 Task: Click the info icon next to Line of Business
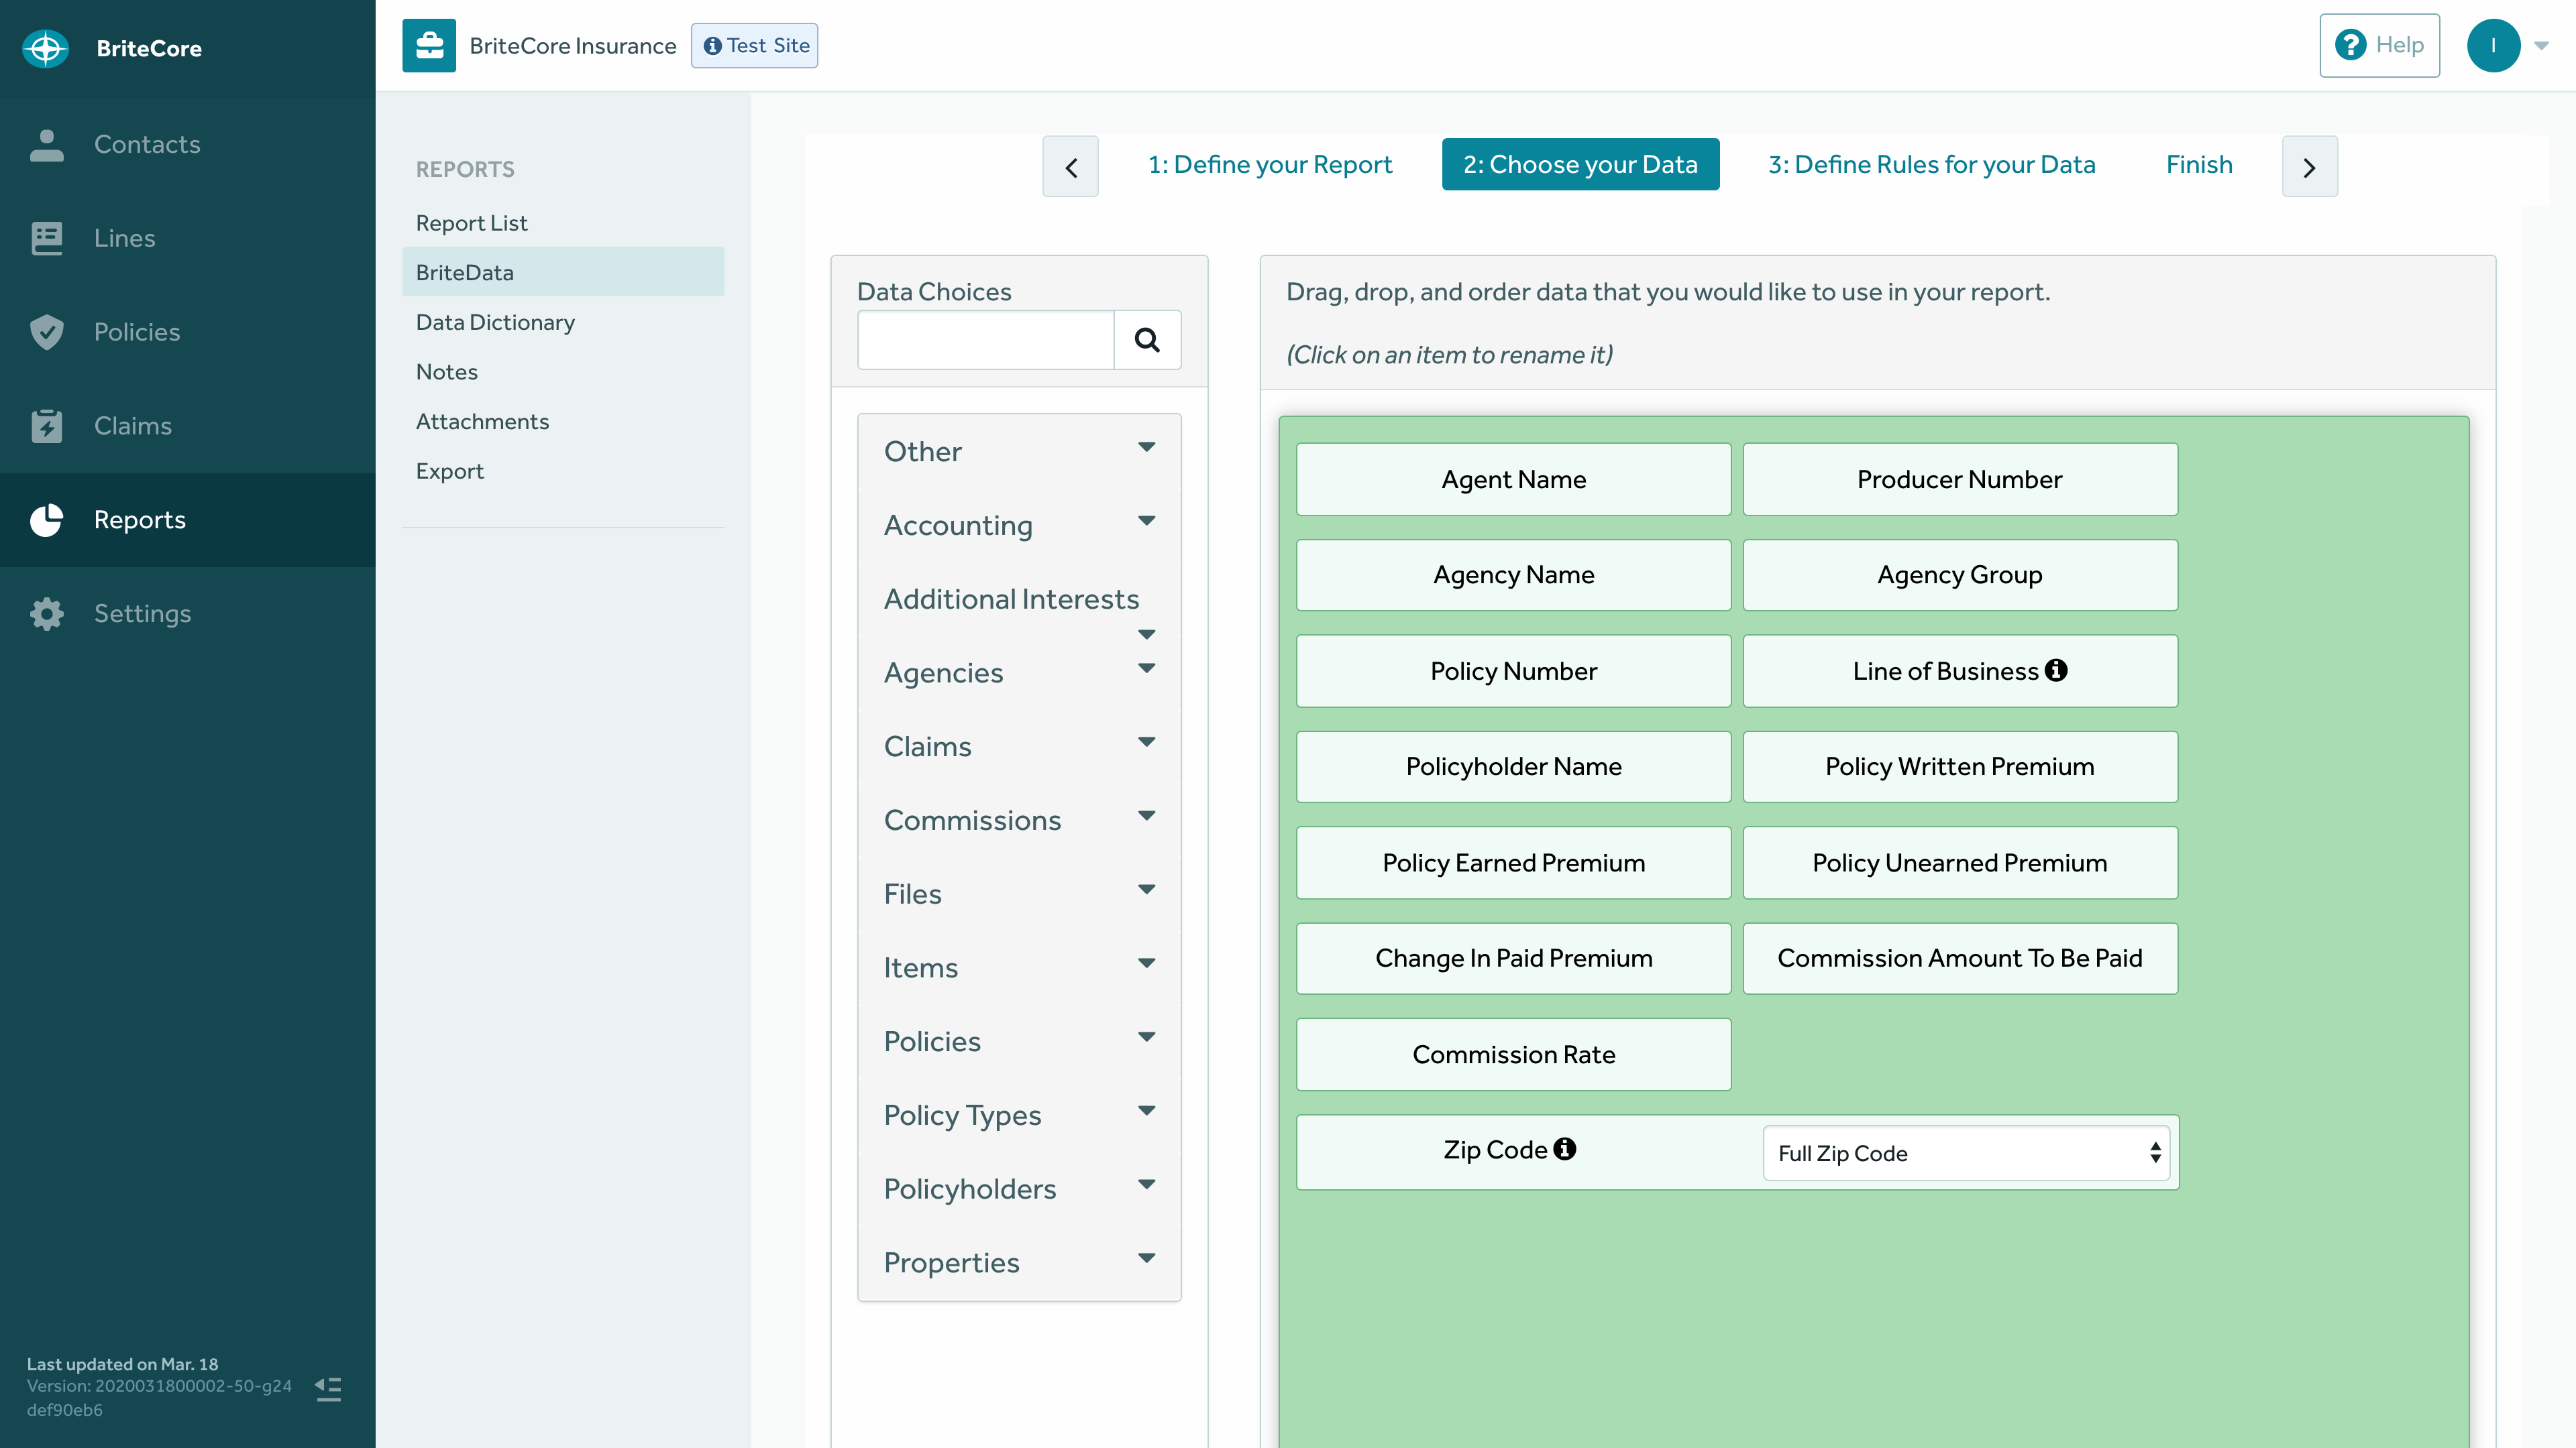coord(2056,670)
